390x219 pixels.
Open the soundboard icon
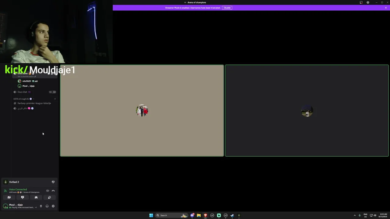49,197
